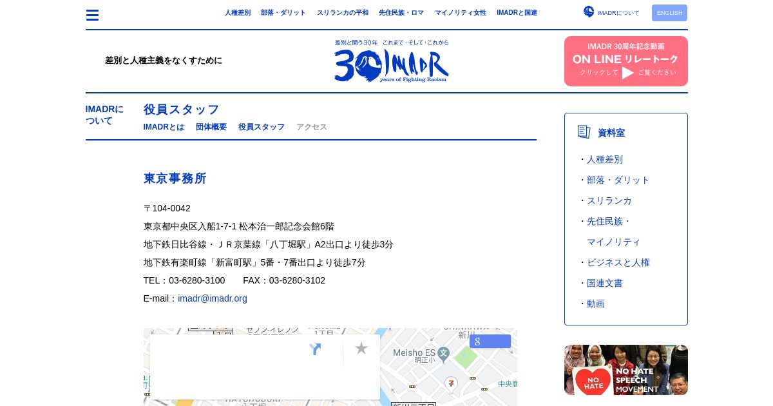Open sidebar link 動画
The width and height of the screenshot is (773, 406).
596,304
